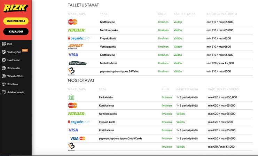
Task: Click Mobiilitalletus text in Zimpler row
Action: 108,63
